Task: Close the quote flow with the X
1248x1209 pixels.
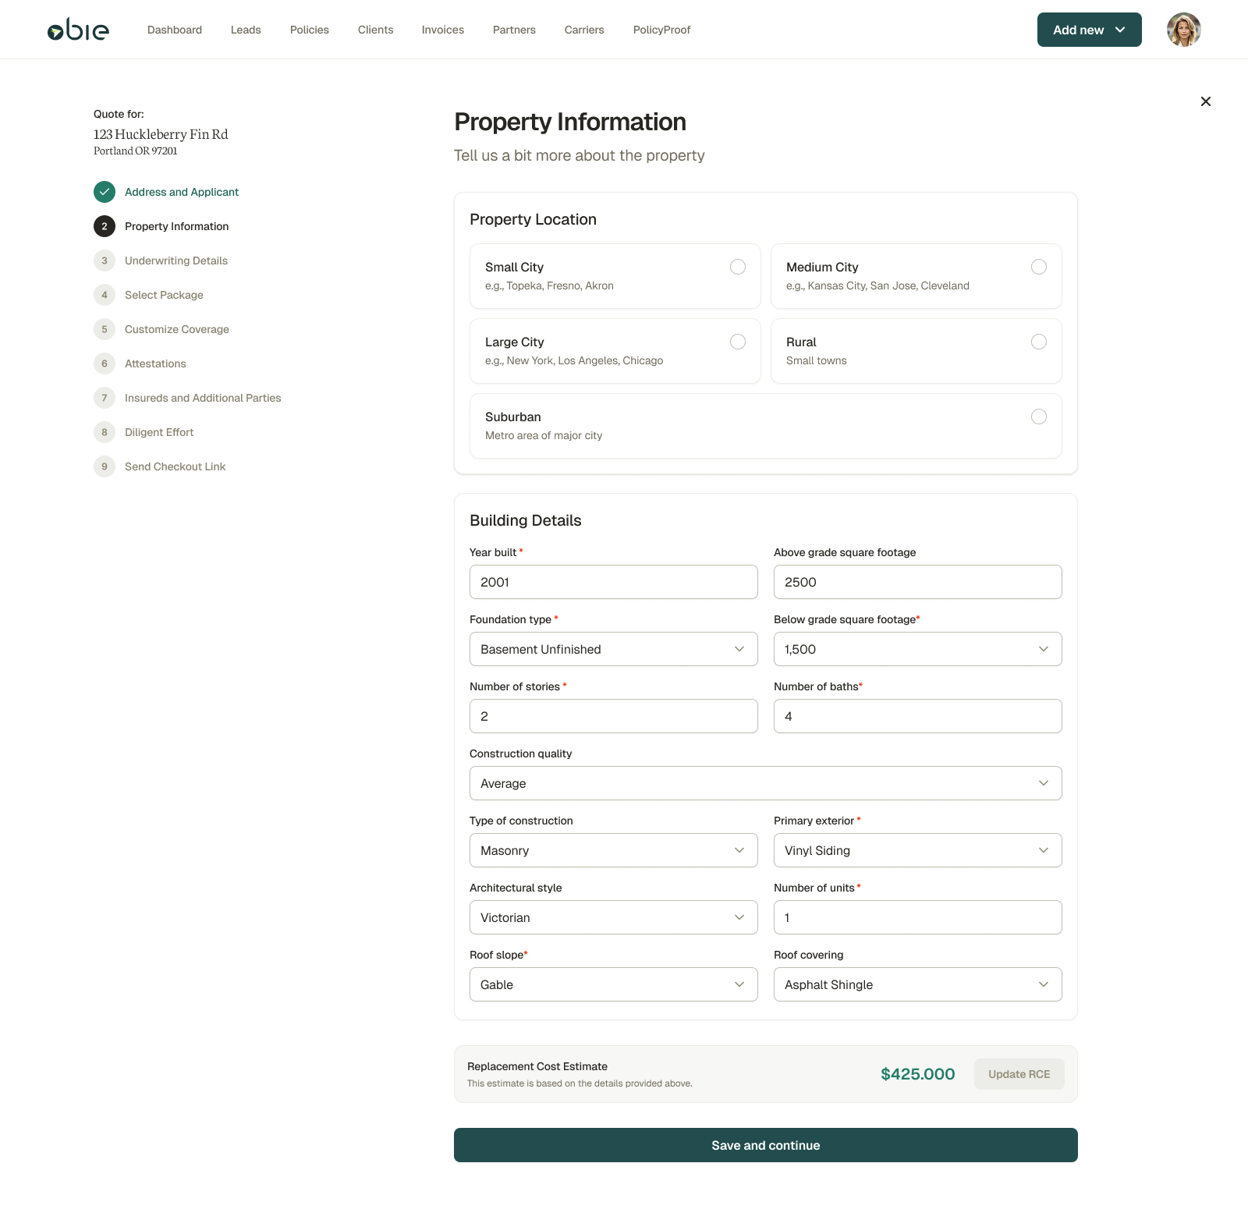Action: pyautogui.click(x=1205, y=101)
